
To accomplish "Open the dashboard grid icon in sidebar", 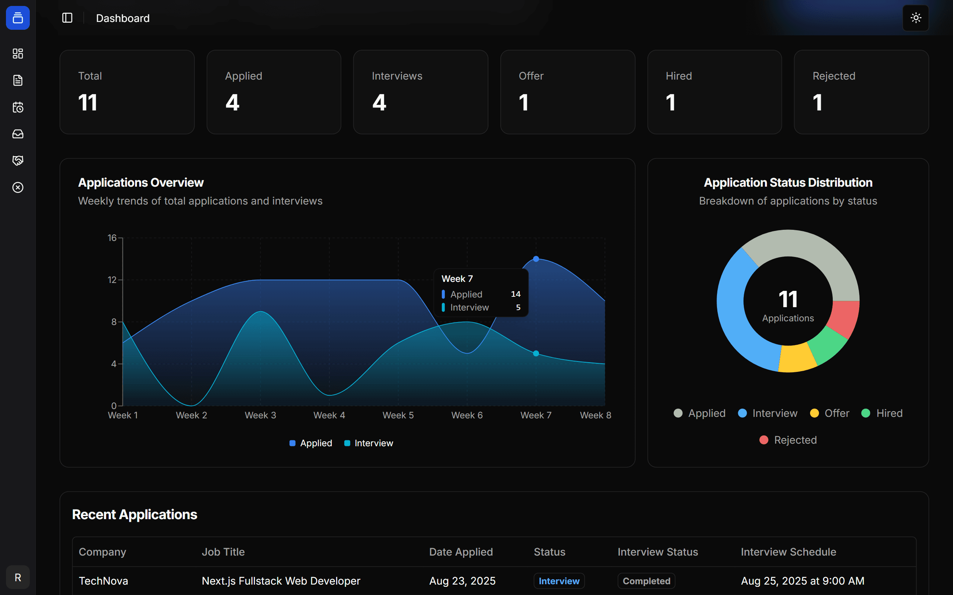I will point(18,54).
